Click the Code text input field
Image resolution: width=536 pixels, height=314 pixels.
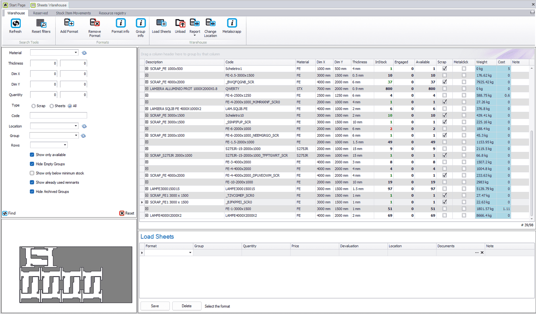point(58,115)
